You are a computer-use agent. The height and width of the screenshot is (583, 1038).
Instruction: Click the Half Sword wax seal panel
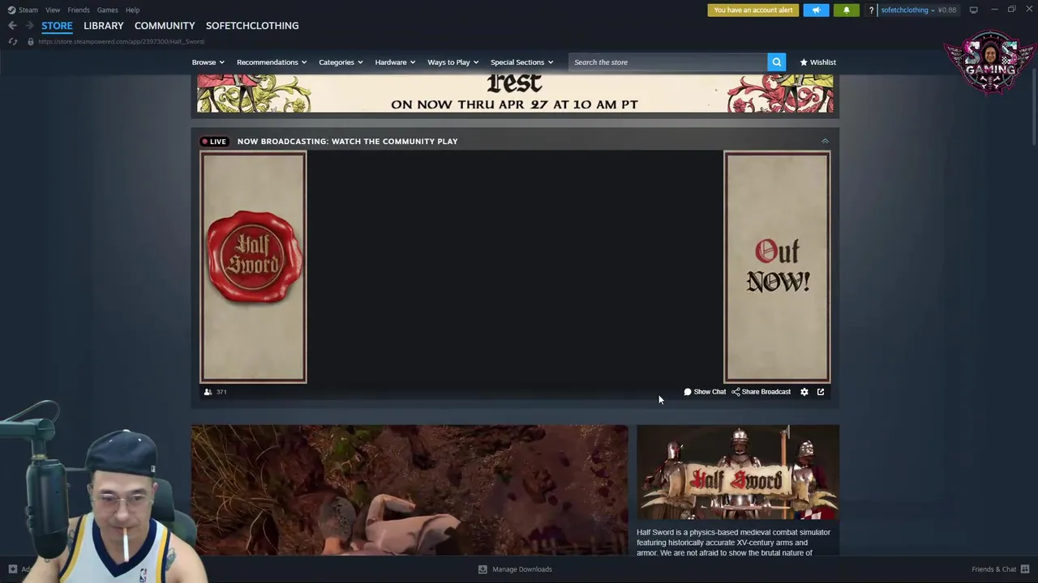pyautogui.click(x=253, y=267)
